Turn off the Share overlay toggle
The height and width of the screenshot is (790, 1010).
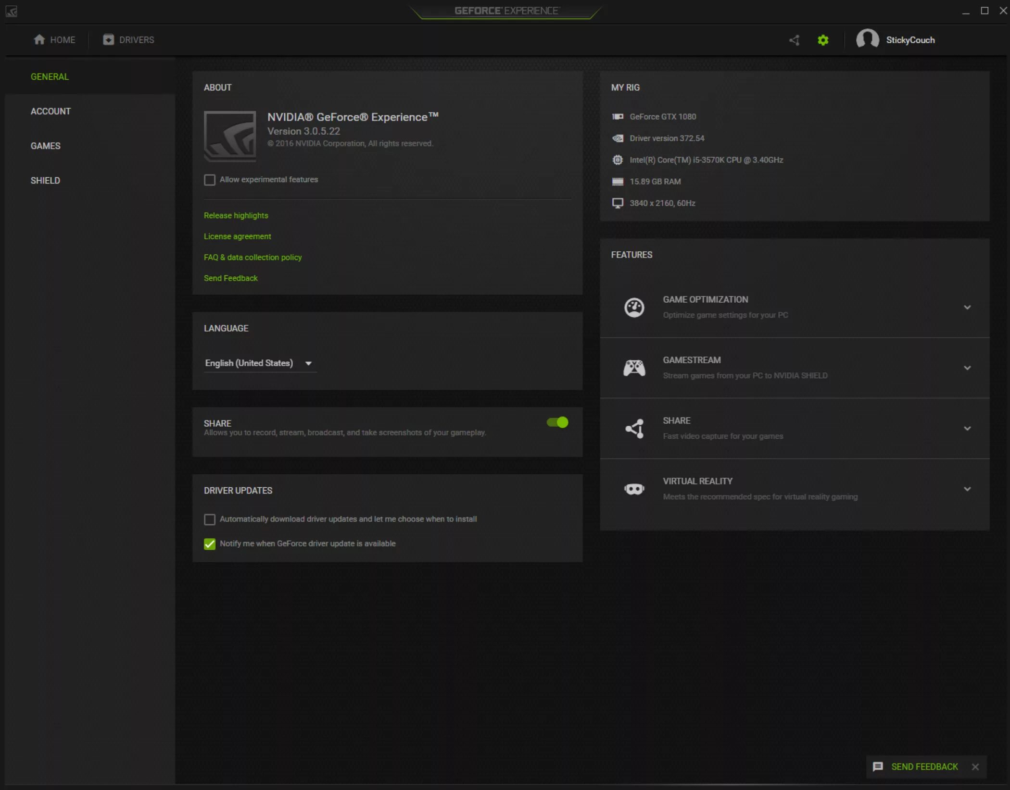tap(557, 422)
